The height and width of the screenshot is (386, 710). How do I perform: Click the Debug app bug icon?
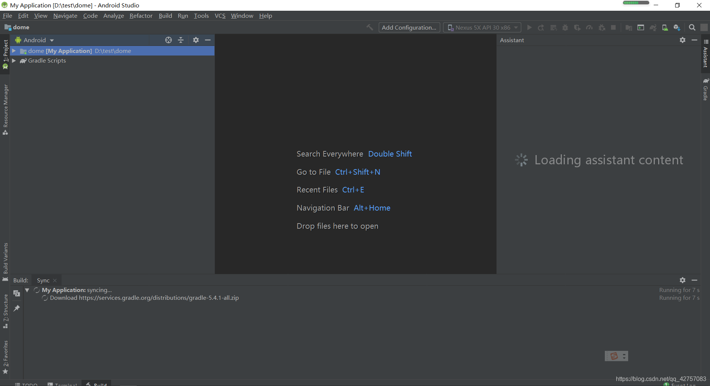(565, 27)
